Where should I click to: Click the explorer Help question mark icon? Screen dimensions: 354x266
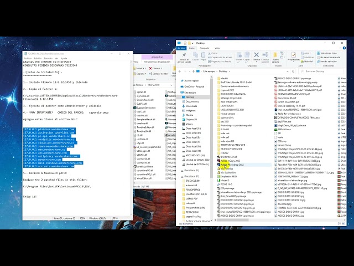(344, 48)
